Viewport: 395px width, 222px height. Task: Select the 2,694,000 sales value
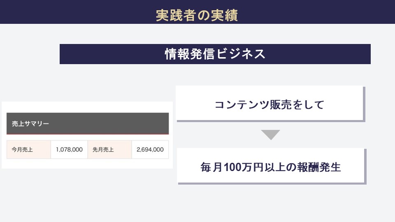coord(150,150)
